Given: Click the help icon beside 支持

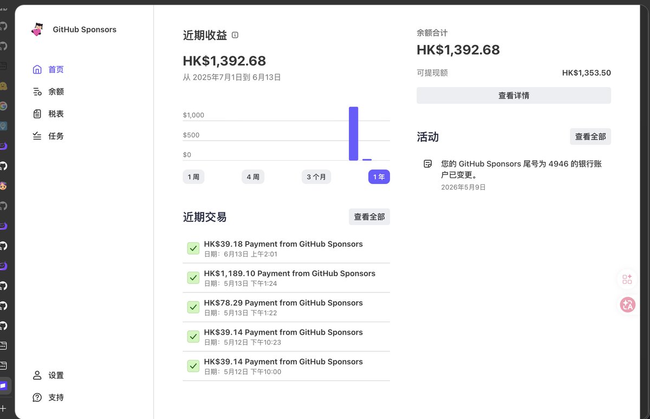Looking at the screenshot, I should click(x=37, y=397).
